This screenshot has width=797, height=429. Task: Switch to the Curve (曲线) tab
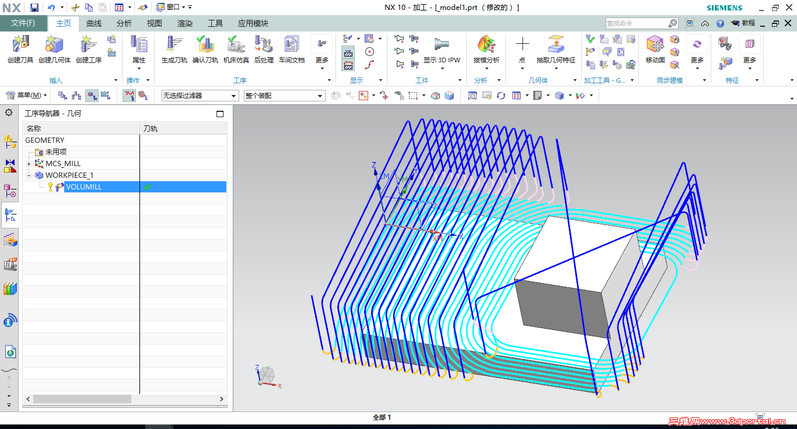(94, 23)
